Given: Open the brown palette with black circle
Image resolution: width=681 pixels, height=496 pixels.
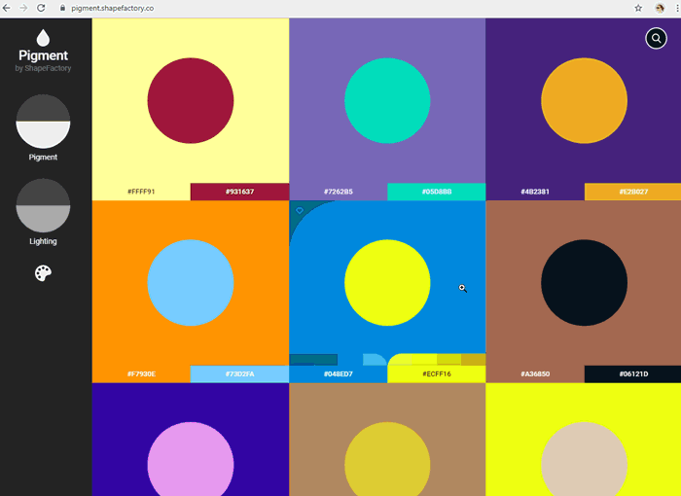Looking at the screenshot, I should tap(583, 282).
